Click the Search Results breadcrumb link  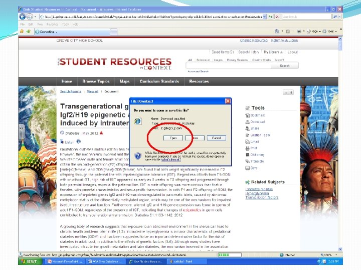point(71,91)
